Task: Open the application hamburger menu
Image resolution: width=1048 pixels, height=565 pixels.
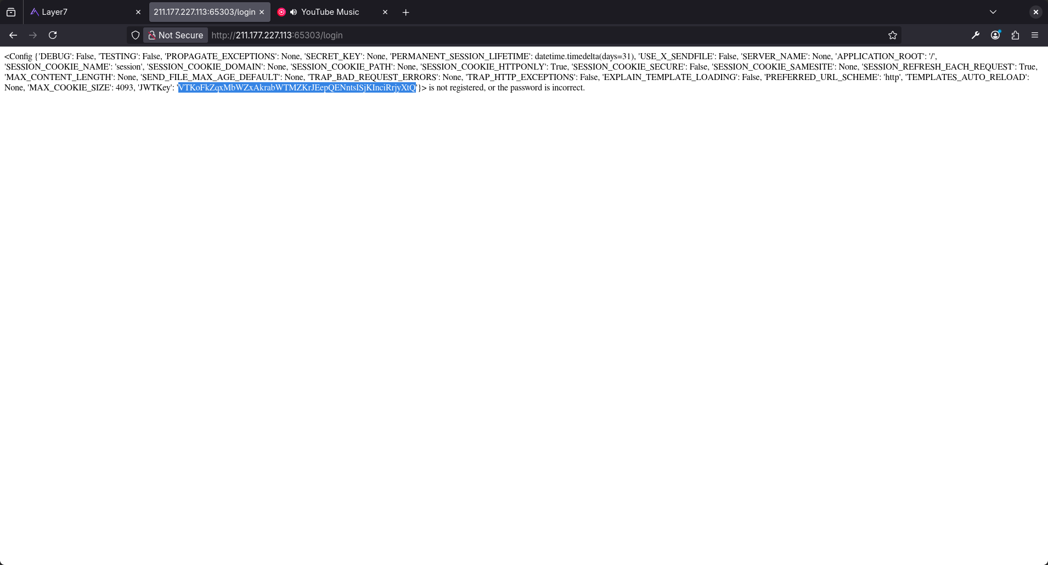Action: [1035, 35]
